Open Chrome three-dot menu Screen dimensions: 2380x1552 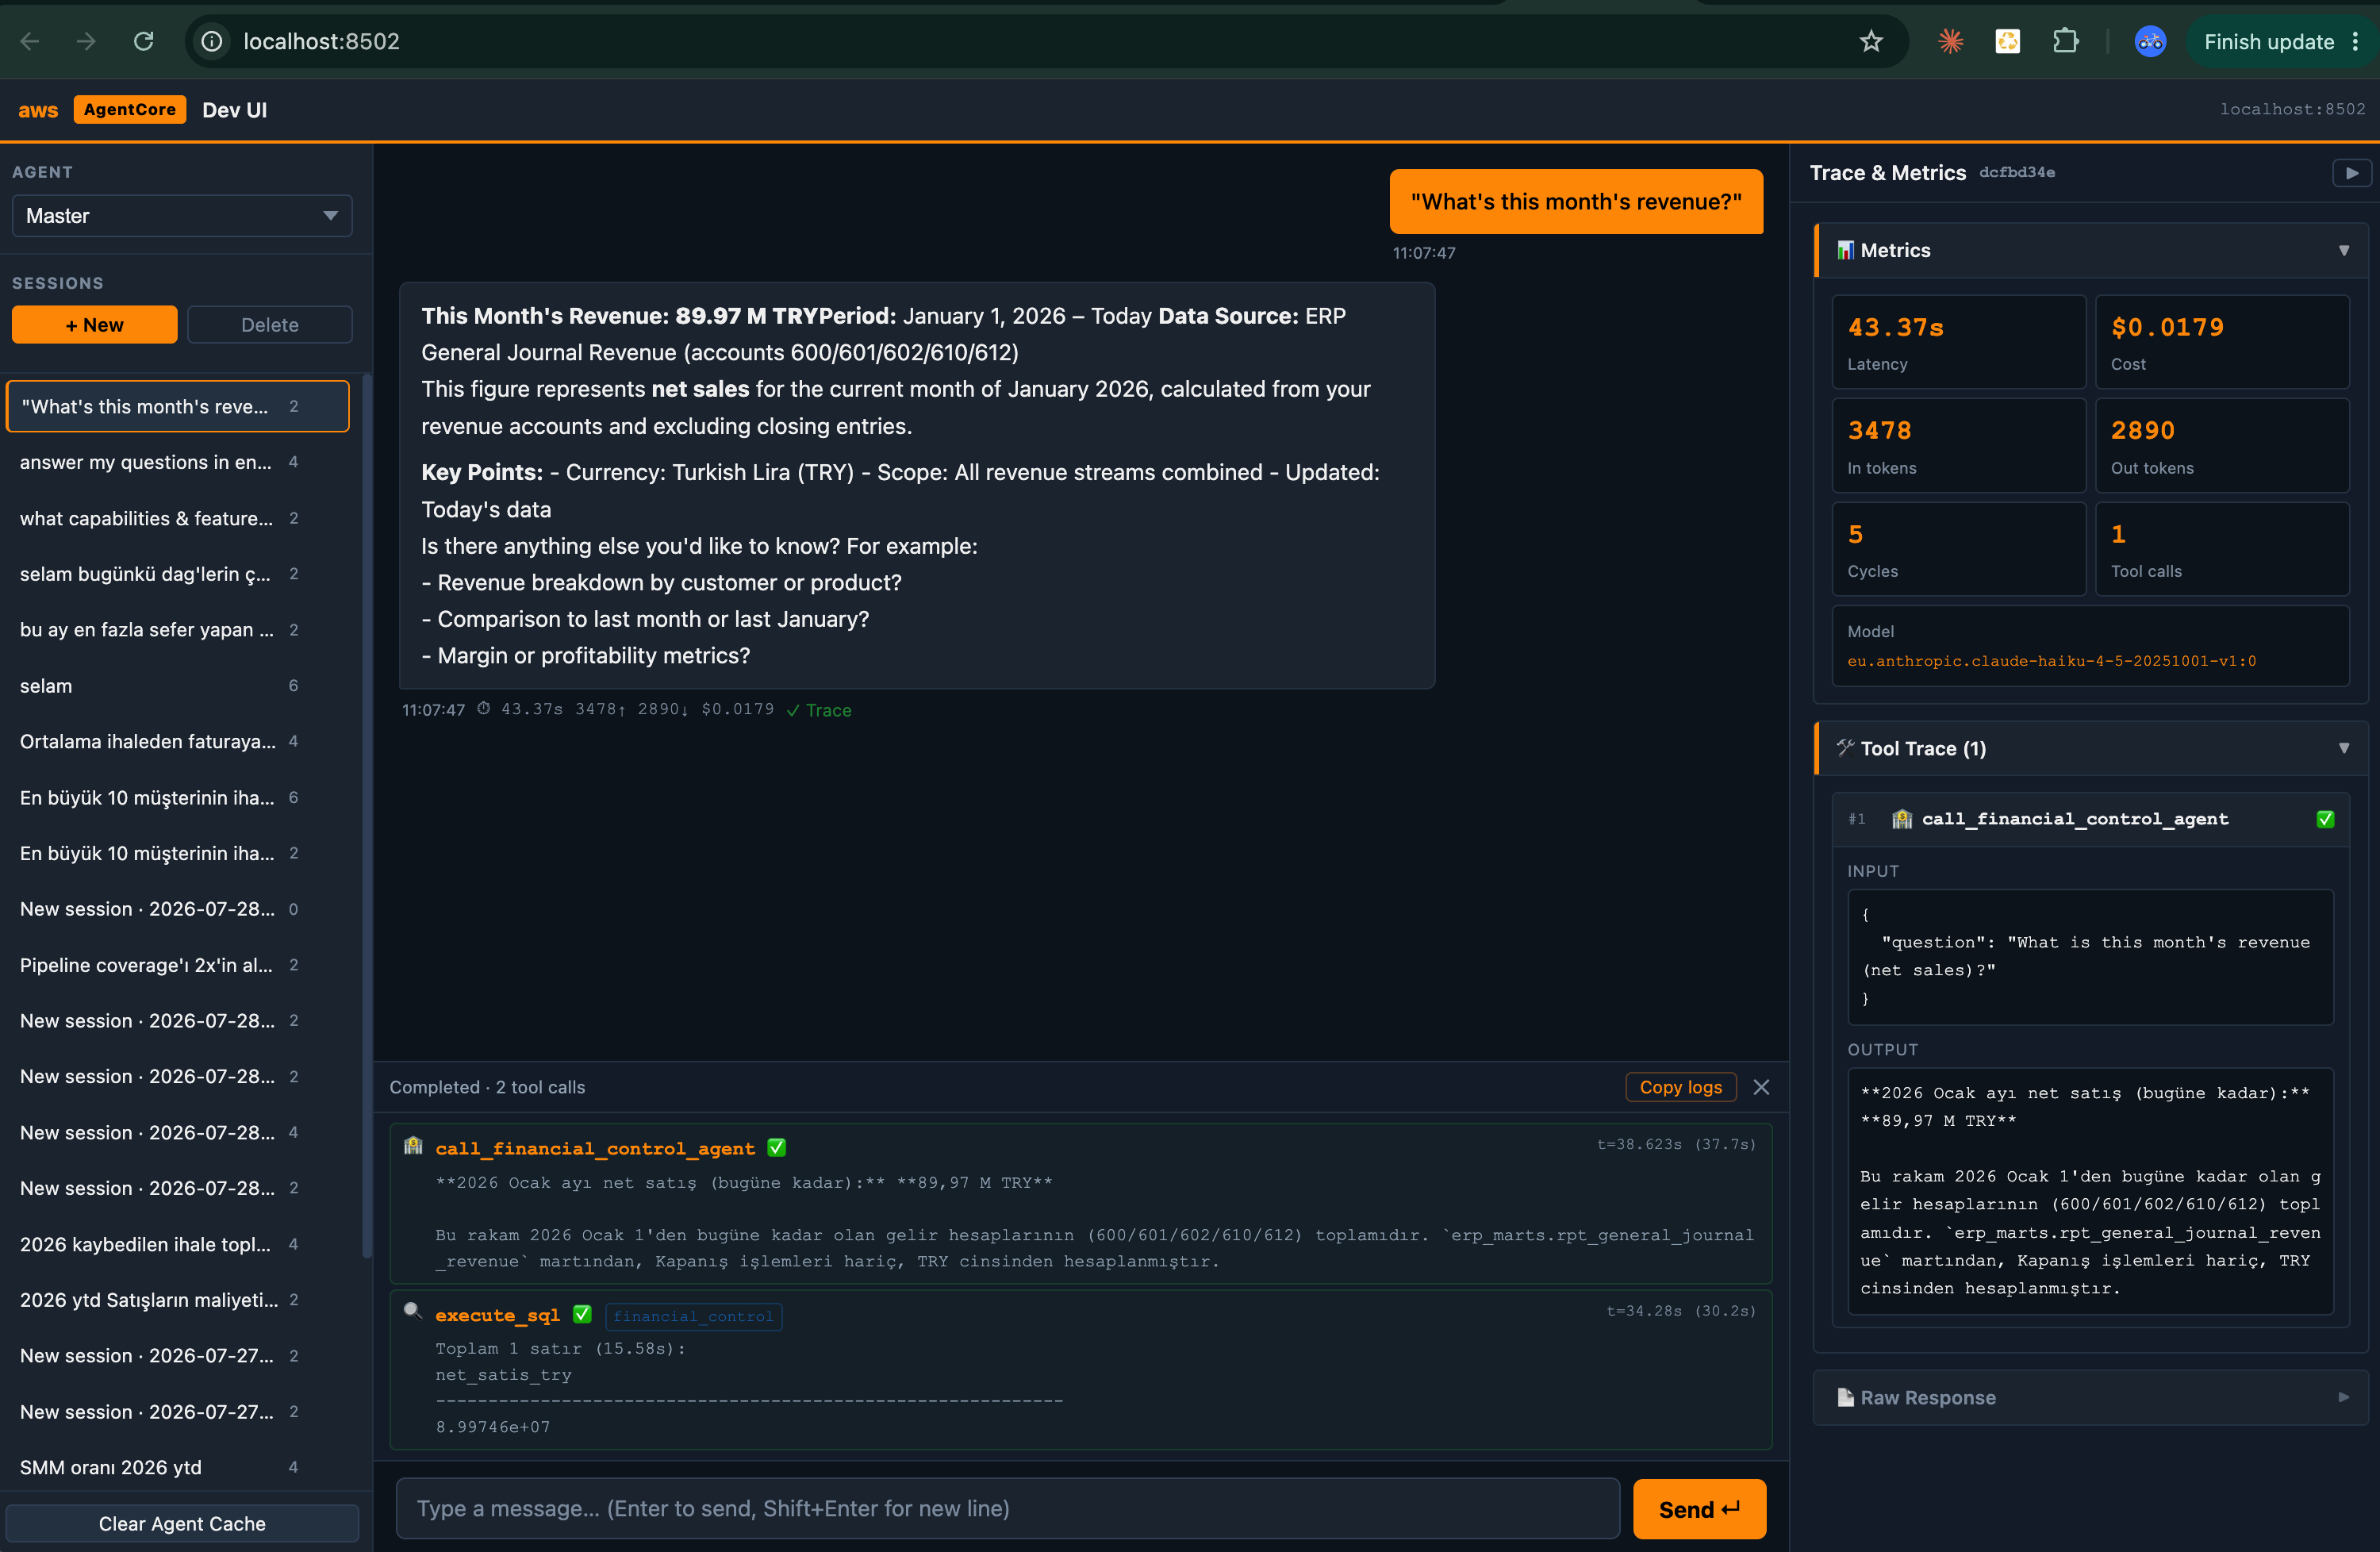pos(2355,41)
